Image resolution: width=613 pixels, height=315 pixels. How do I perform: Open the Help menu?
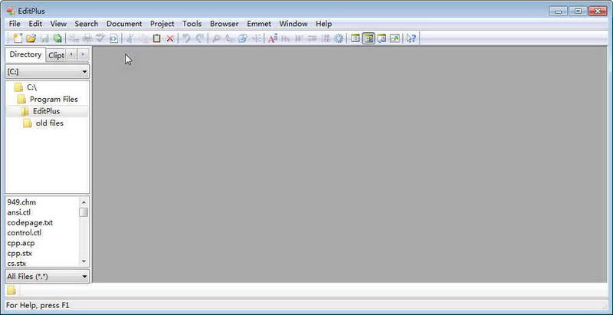pos(323,24)
